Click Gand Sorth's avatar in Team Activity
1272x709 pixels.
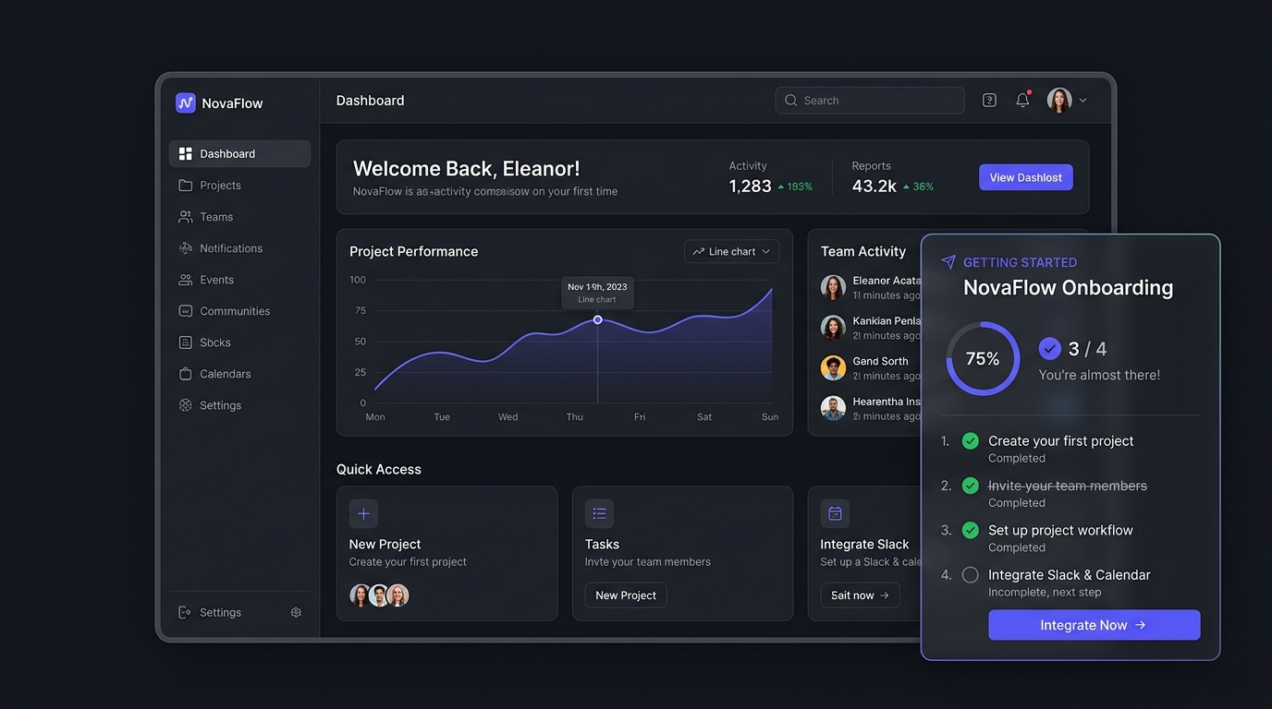click(x=833, y=367)
